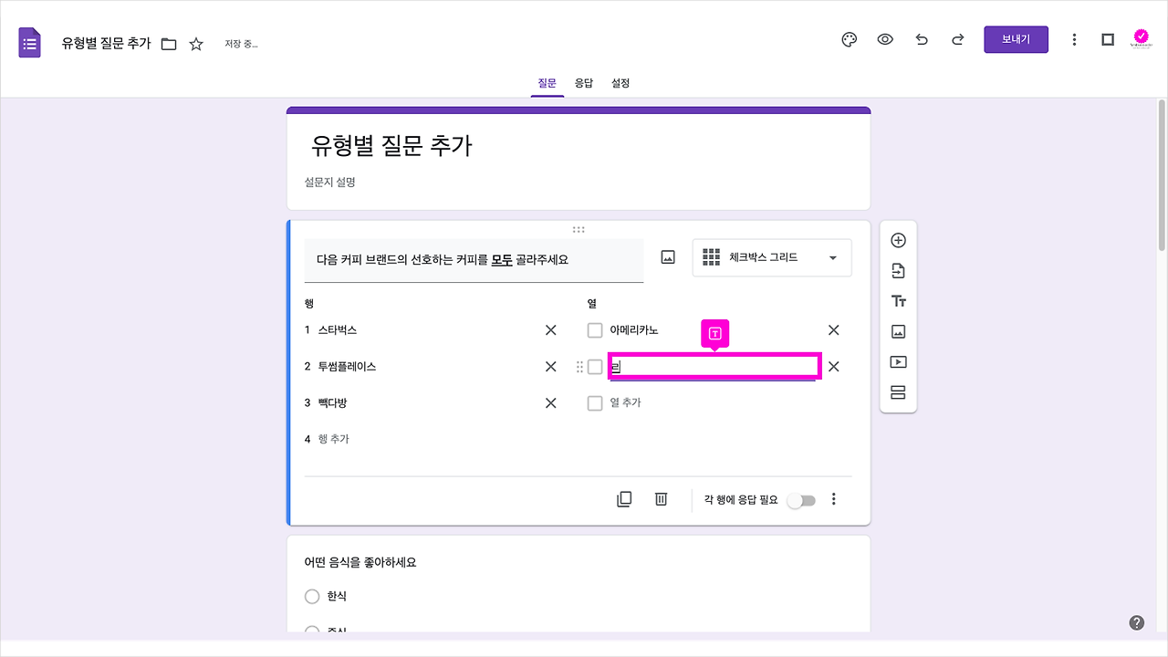
Task: Undo the last change
Action: pos(921,39)
